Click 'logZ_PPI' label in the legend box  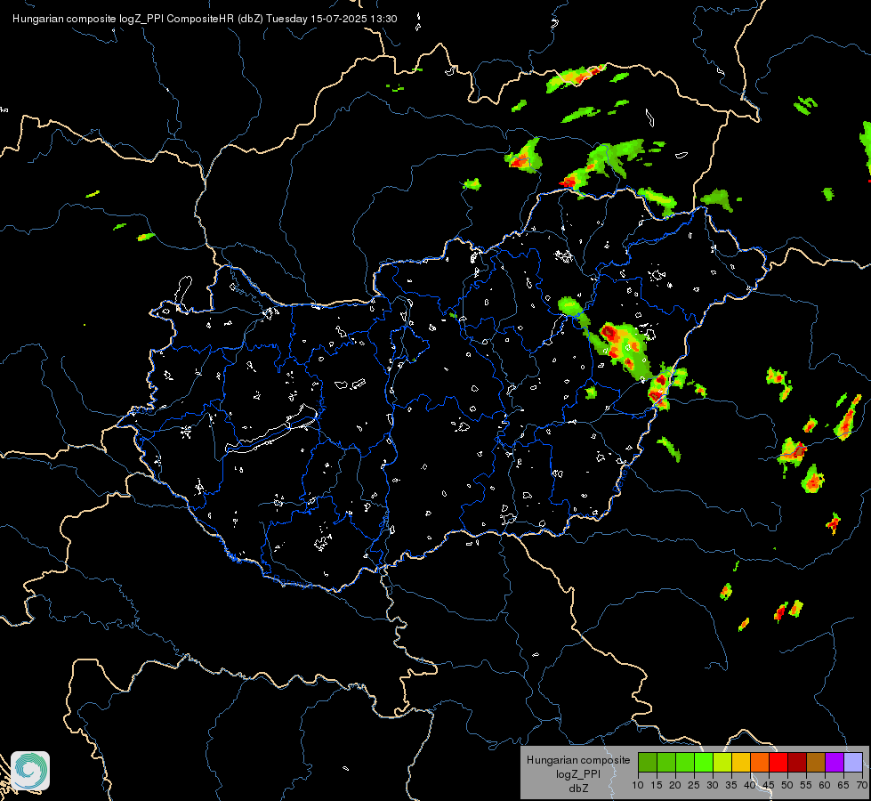[x=578, y=773]
